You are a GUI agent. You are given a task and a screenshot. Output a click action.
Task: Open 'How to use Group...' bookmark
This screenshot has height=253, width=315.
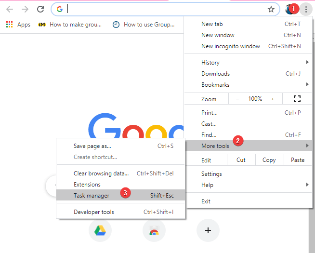point(144,25)
